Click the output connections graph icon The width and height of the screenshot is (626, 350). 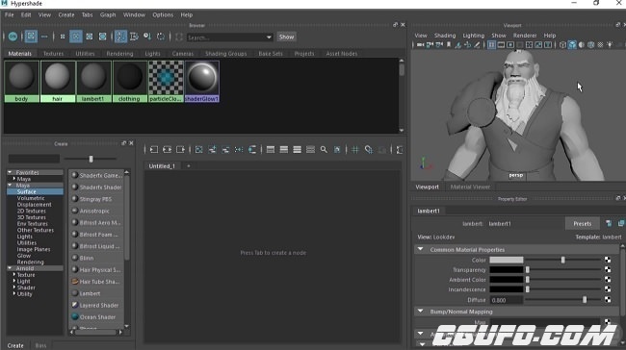pos(180,149)
